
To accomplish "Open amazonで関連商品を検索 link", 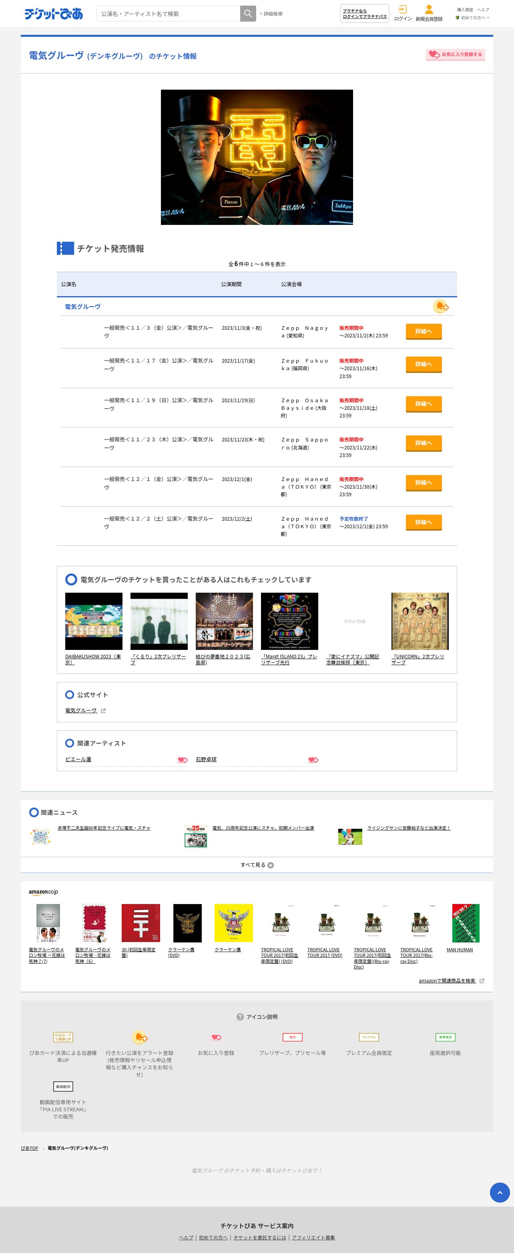I will click(447, 980).
